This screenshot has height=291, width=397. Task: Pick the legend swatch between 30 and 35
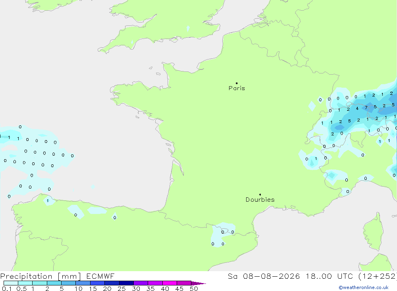coord(141,283)
